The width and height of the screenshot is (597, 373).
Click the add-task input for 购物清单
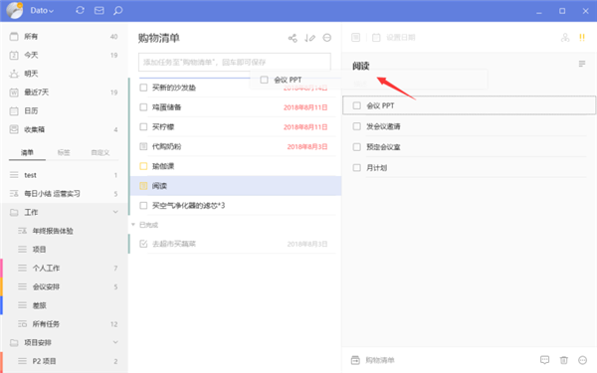click(235, 62)
